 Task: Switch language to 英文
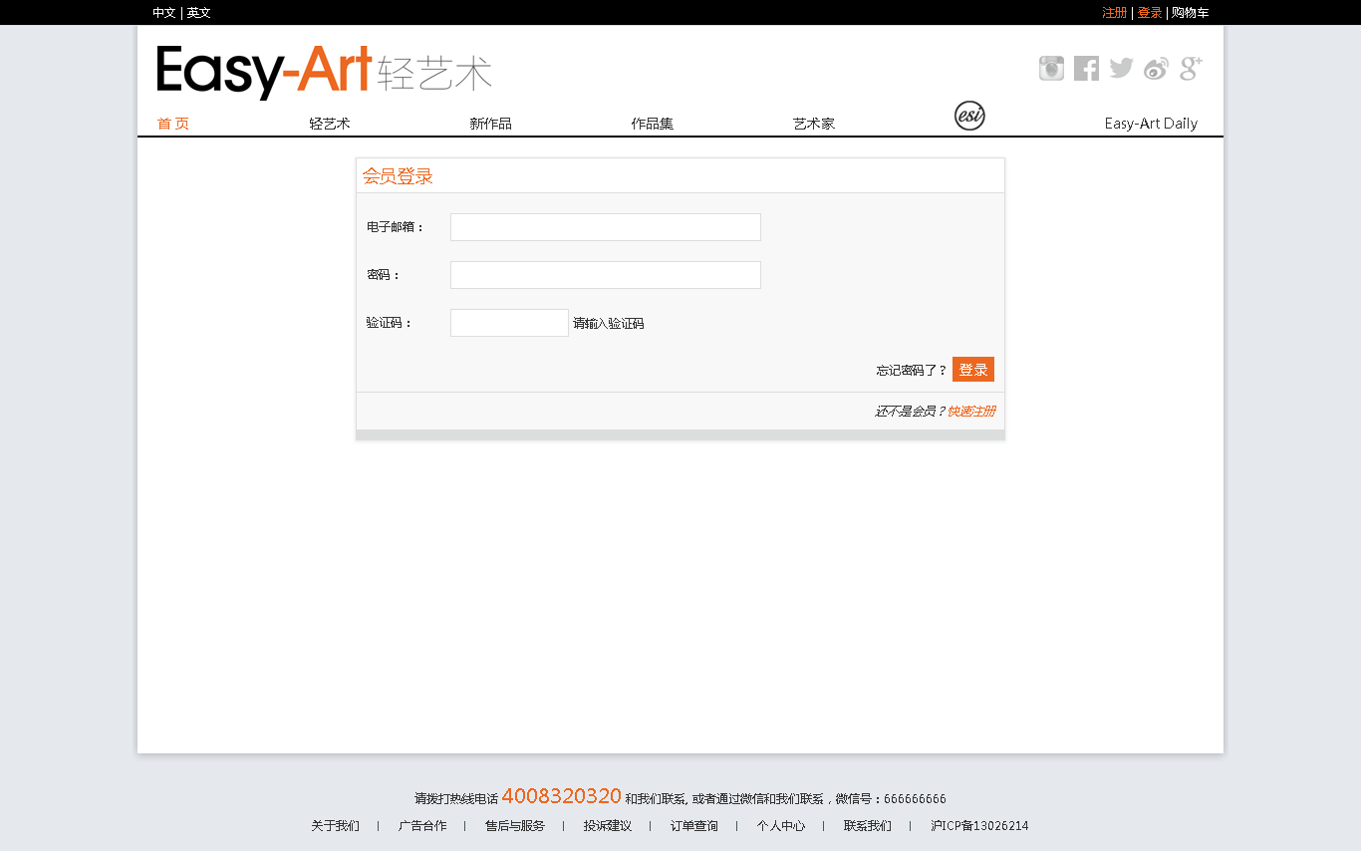click(199, 13)
